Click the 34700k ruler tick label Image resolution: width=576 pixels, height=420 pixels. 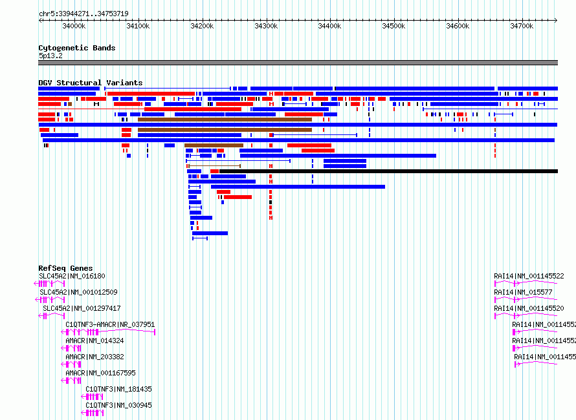tap(522, 26)
